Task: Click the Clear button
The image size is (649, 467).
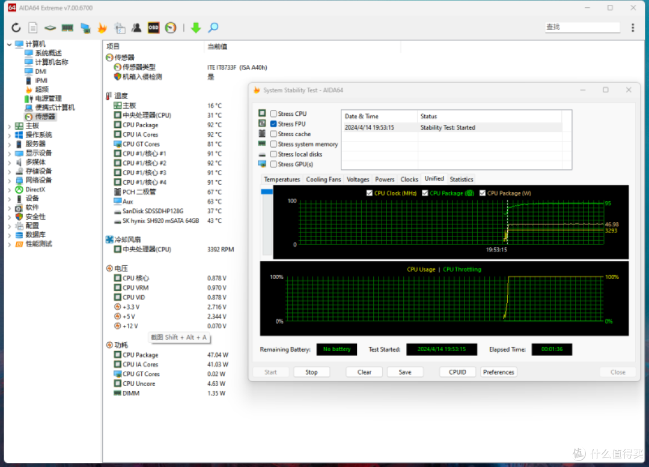Action: point(364,372)
